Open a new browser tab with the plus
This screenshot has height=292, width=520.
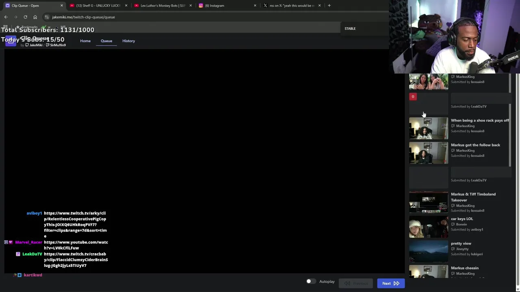(329, 6)
